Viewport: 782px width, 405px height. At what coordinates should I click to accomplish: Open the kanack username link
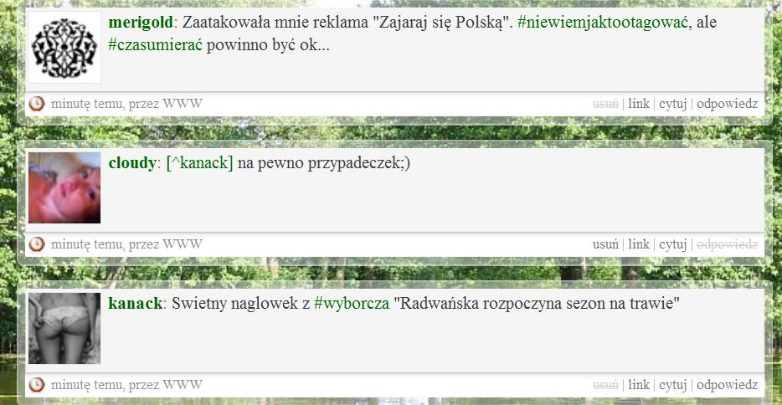tap(135, 304)
